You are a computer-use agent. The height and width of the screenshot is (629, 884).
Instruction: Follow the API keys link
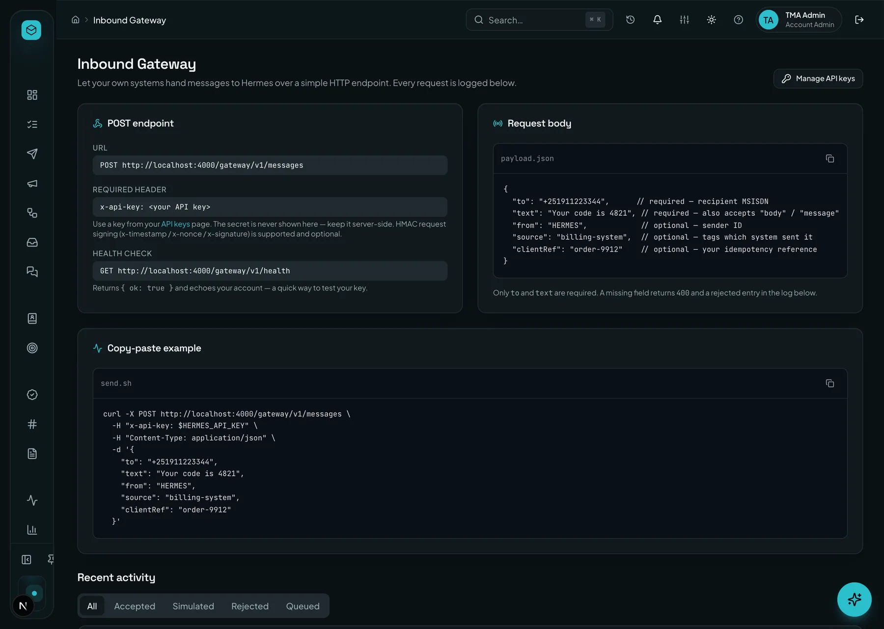tap(175, 224)
